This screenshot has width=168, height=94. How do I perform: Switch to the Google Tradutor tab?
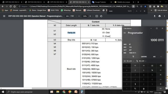[x=102, y=2]
